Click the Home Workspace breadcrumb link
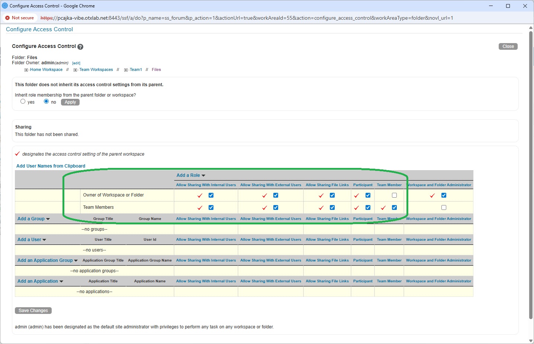This screenshot has height=344, width=534. coord(46,70)
